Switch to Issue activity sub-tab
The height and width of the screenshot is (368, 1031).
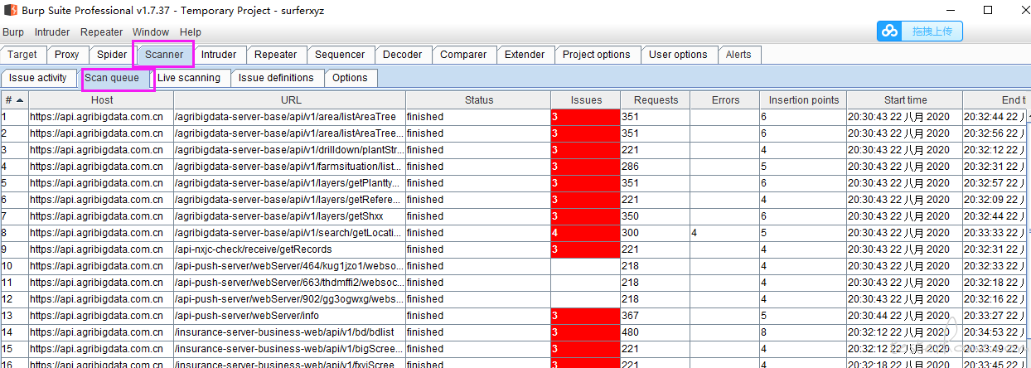pyautogui.click(x=38, y=78)
